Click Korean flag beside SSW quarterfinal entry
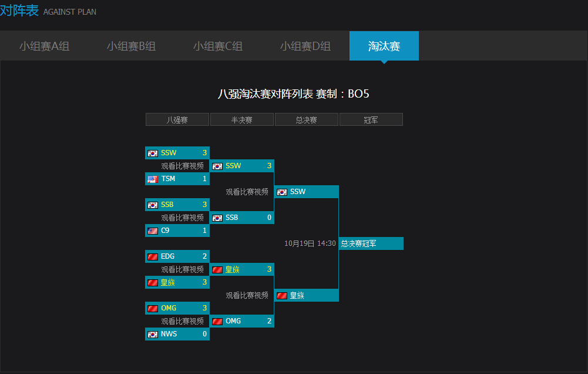The height and width of the screenshot is (374, 588). [x=153, y=153]
